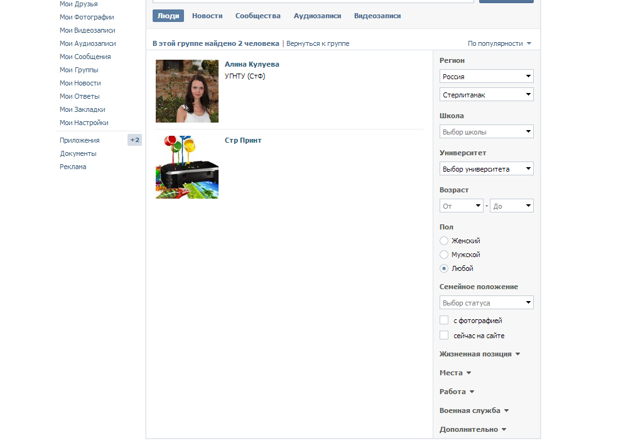Open Мои Новости
The image size is (628, 440).
click(x=80, y=84)
